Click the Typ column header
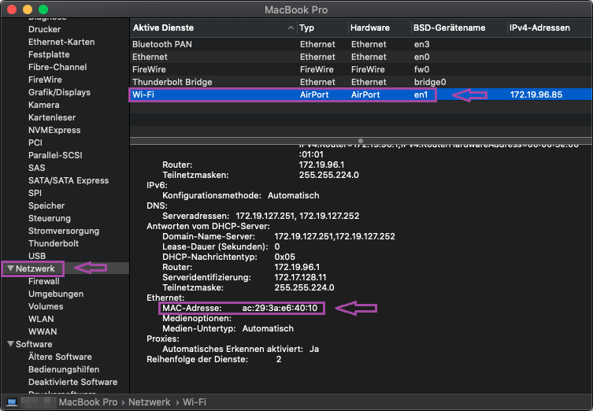This screenshot has width=593, height=411. click(306, 28)
